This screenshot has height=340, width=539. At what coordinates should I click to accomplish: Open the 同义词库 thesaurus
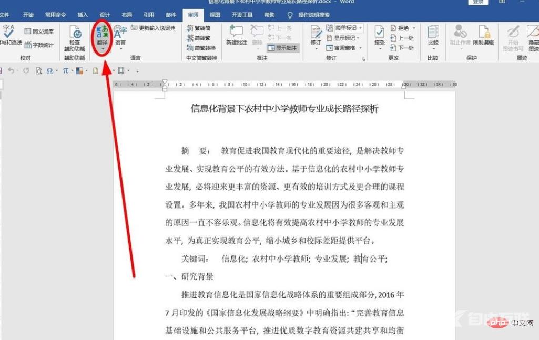tap(39, 32)
